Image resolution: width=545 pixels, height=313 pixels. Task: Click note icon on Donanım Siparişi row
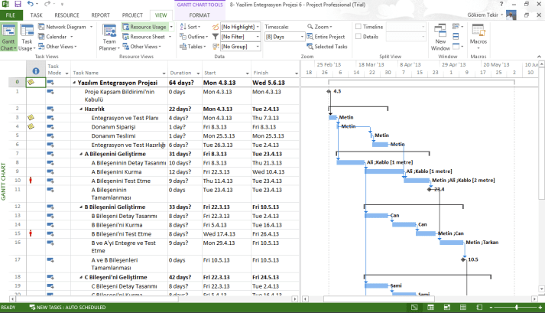(31, 126)
